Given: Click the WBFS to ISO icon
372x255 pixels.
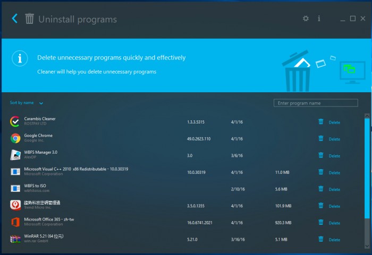Looking at the screenshot, I should pyautogui.click(x=15, y=188).
